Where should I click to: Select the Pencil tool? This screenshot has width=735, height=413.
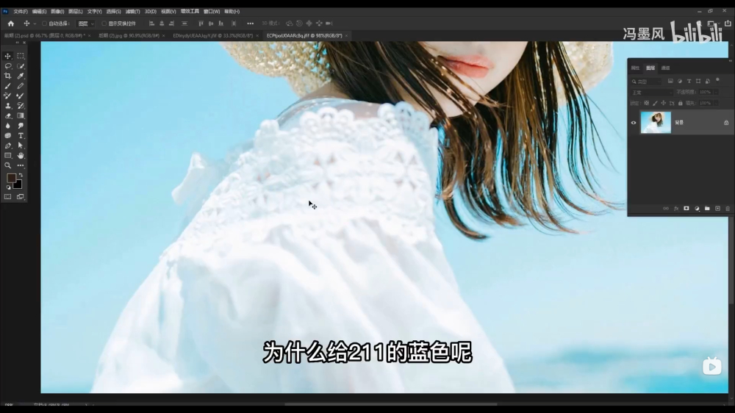click(21, 86)
